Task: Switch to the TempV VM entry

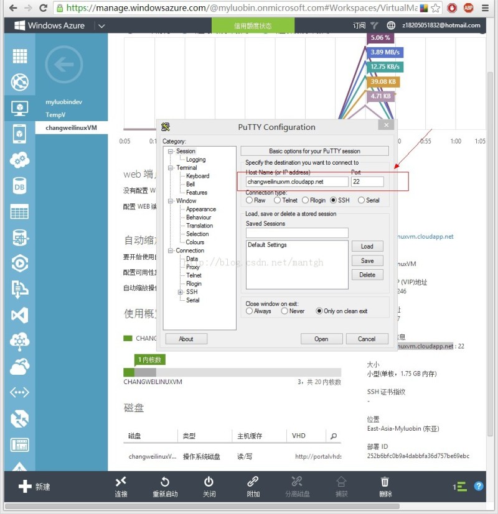Action: pos(55,115)
